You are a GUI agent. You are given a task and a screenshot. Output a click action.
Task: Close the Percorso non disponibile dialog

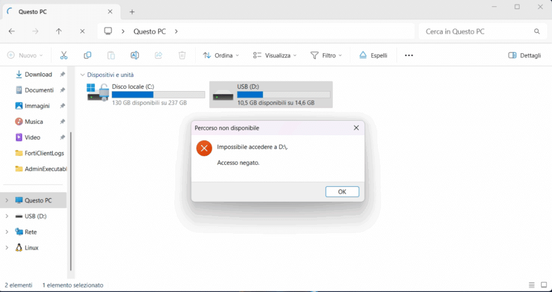click(x=356, y=128)
